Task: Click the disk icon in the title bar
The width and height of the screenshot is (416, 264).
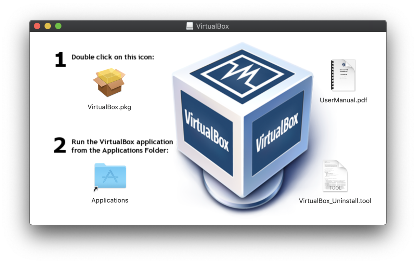Action: [189, 26]
